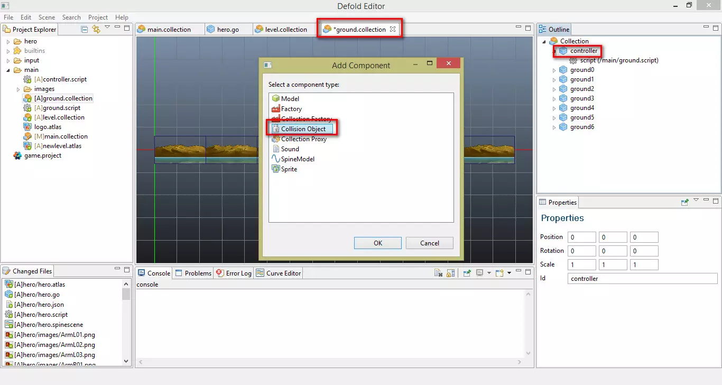Viewport: 722px width, 385px height.
Task: Switch to the level.collection tab
Action: tap(285, 30)
